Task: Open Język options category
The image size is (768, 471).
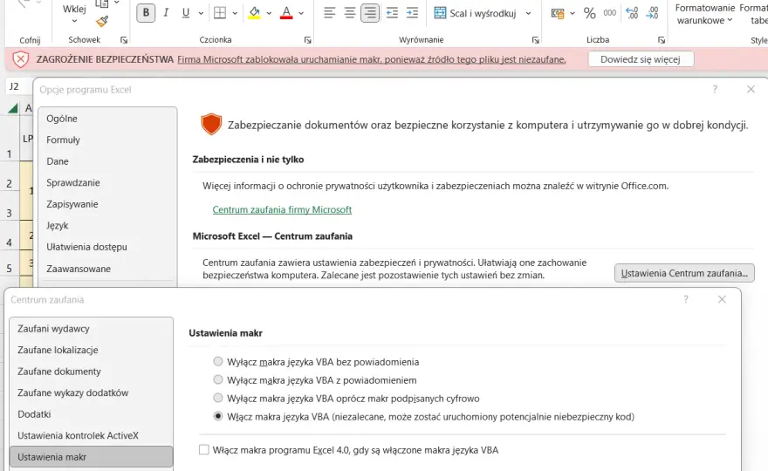Action: [x=107, y=226]
